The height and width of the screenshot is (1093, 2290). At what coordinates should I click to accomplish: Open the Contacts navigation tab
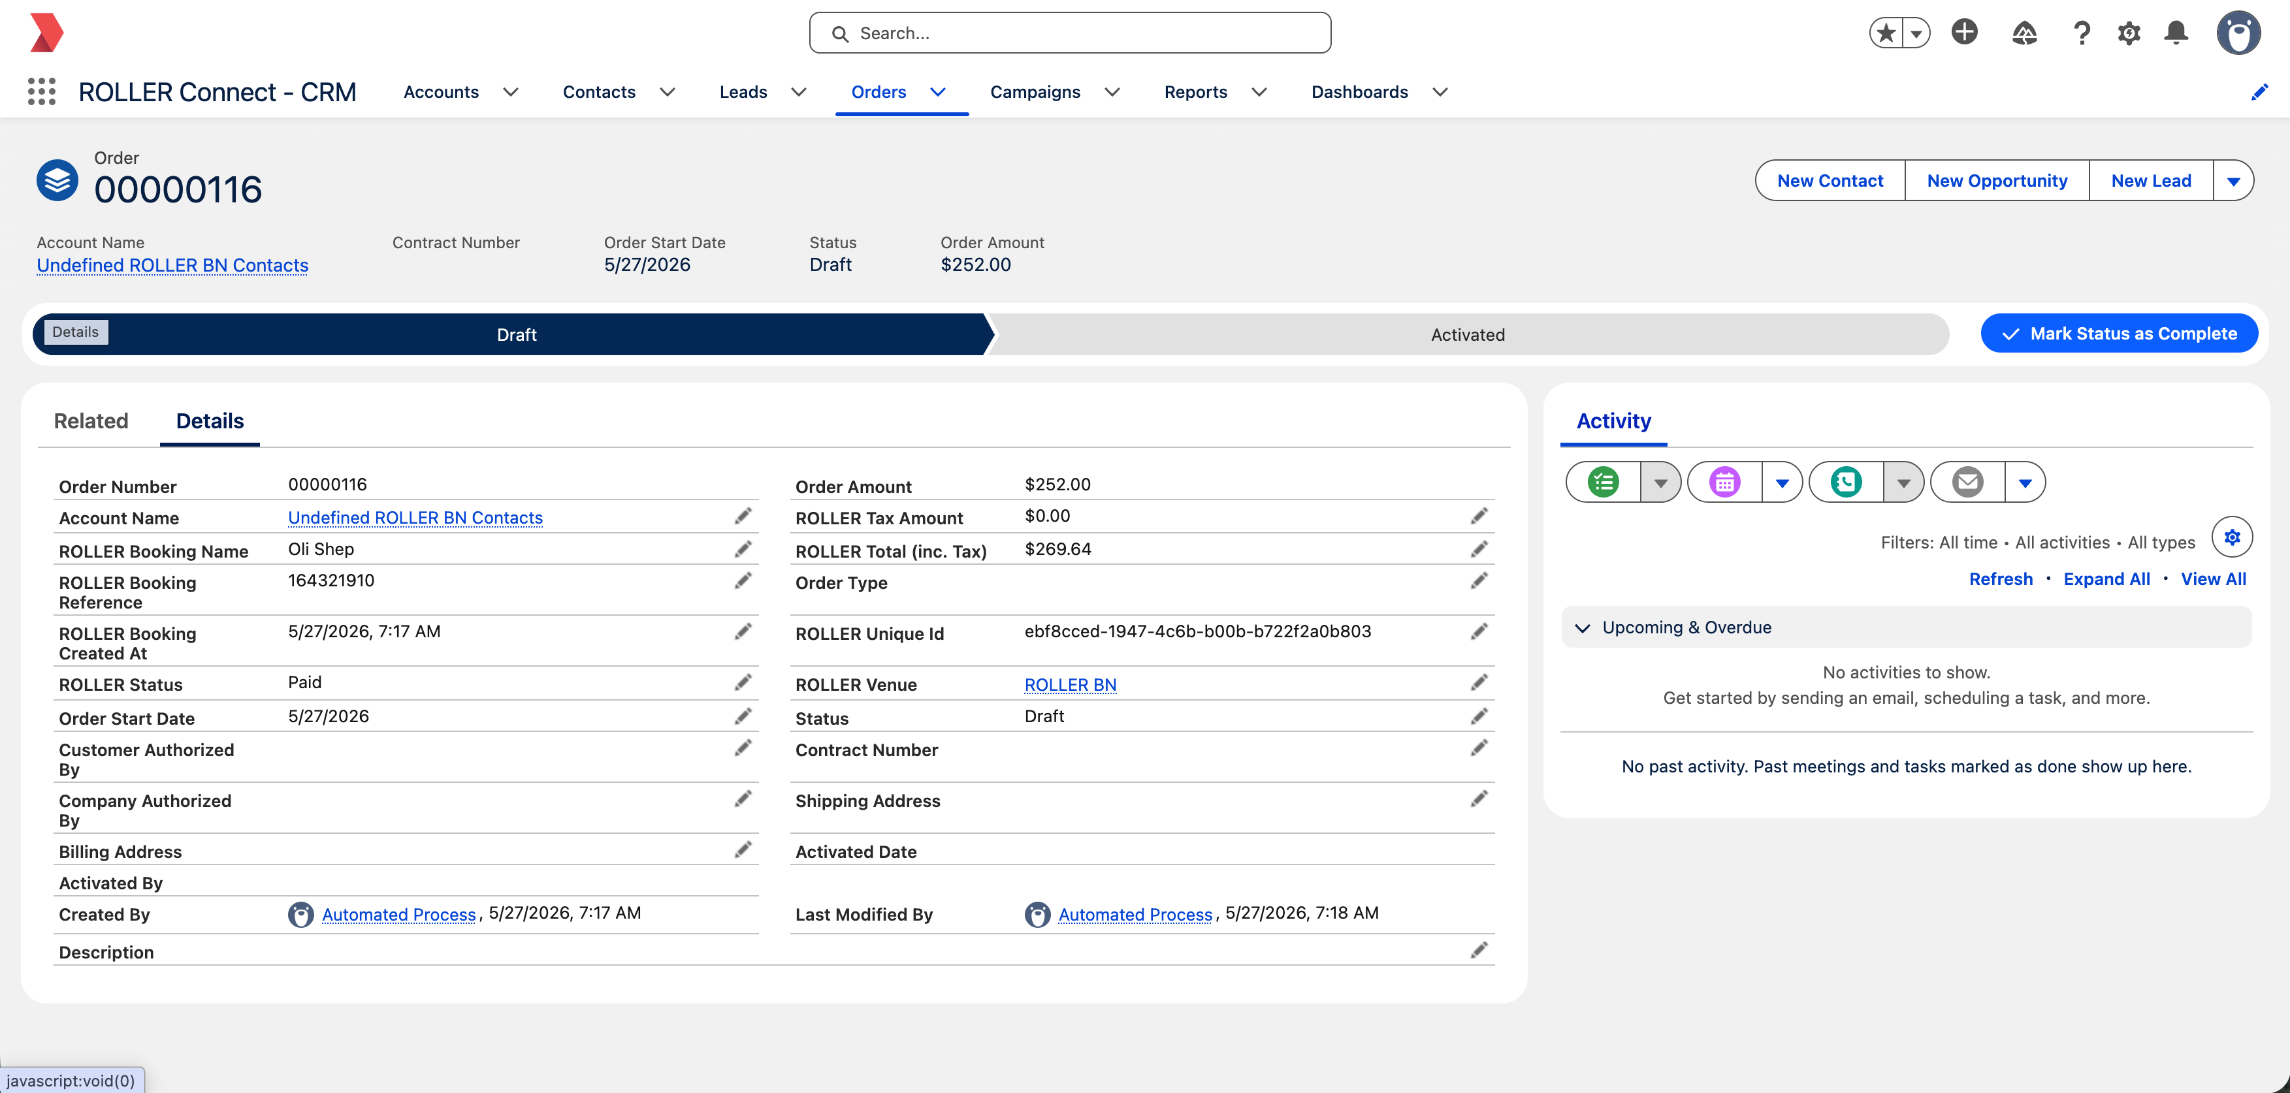point(599,93)
